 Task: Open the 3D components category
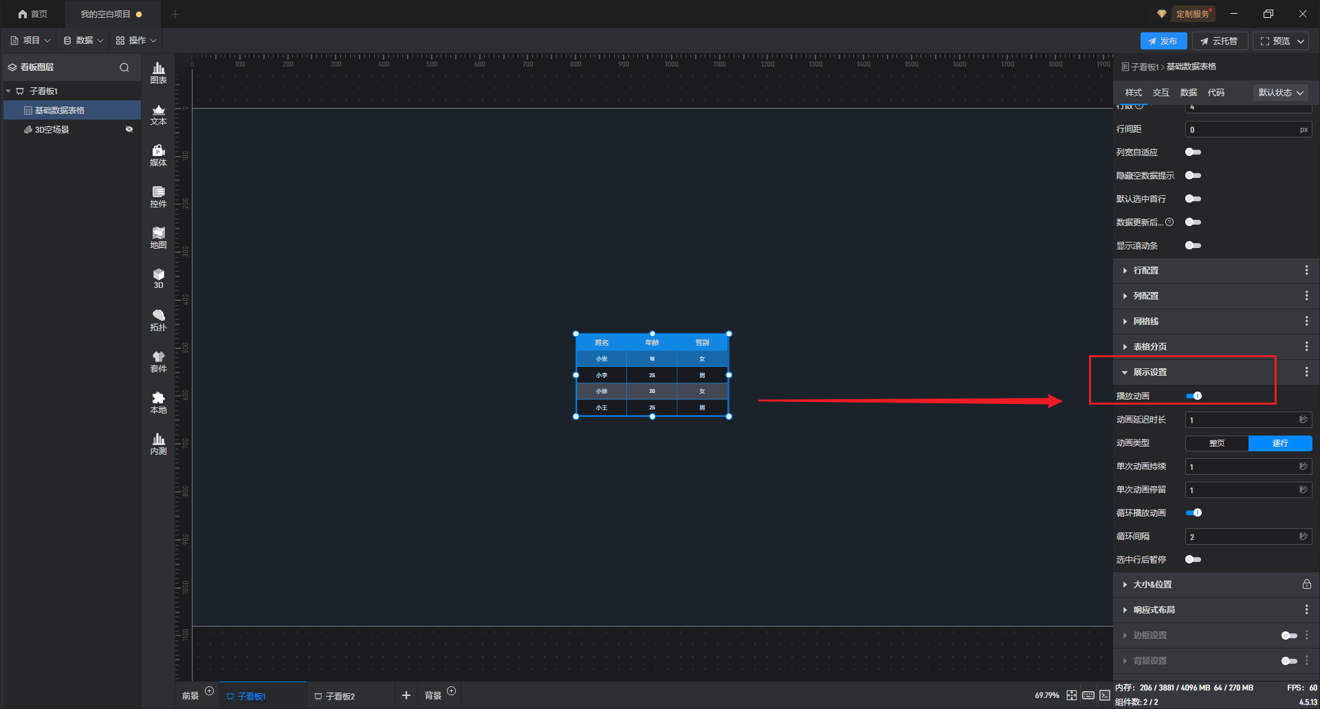point(158,278)
